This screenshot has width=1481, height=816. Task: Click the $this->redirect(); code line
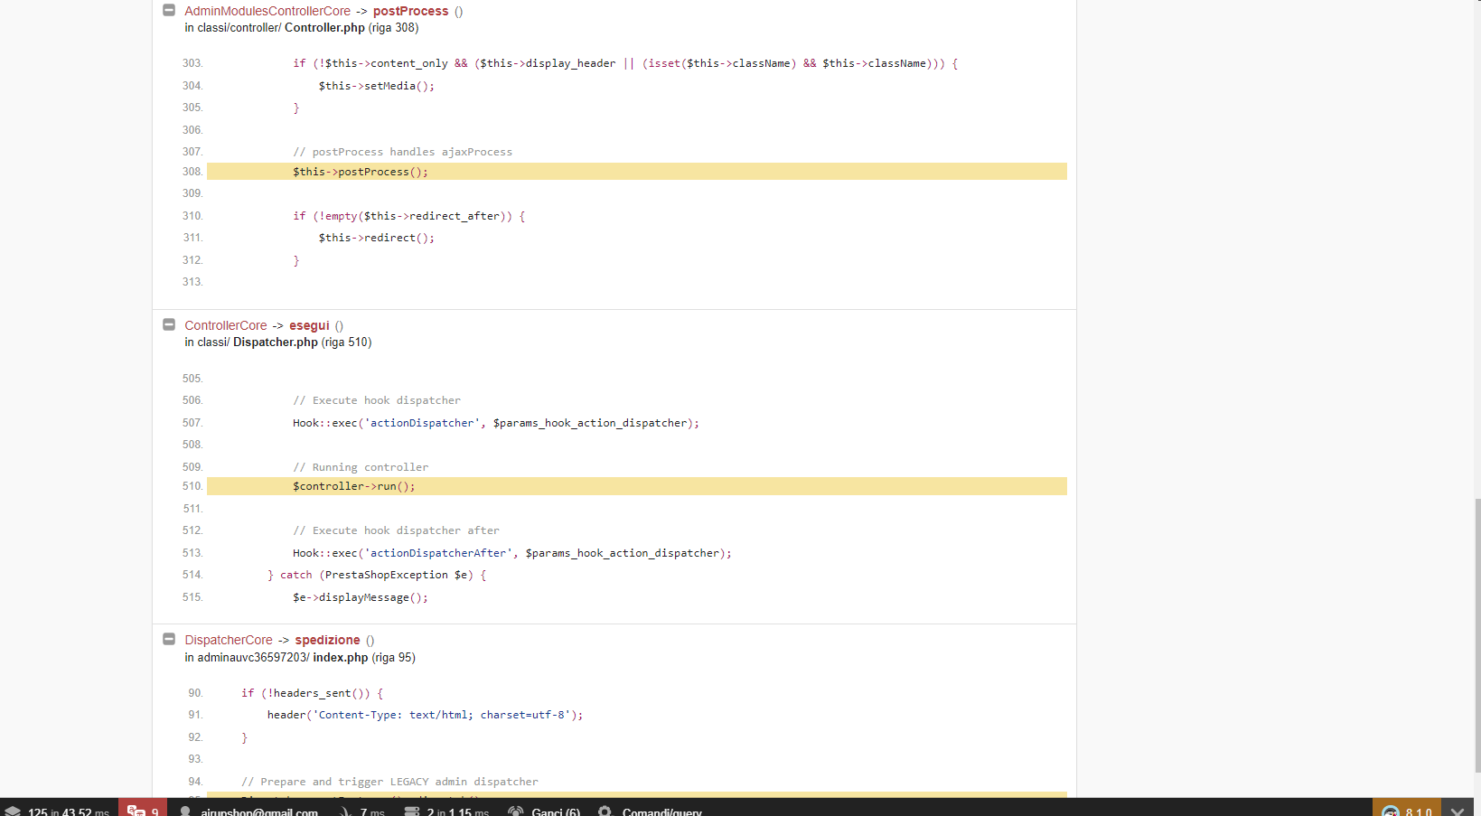376,238
